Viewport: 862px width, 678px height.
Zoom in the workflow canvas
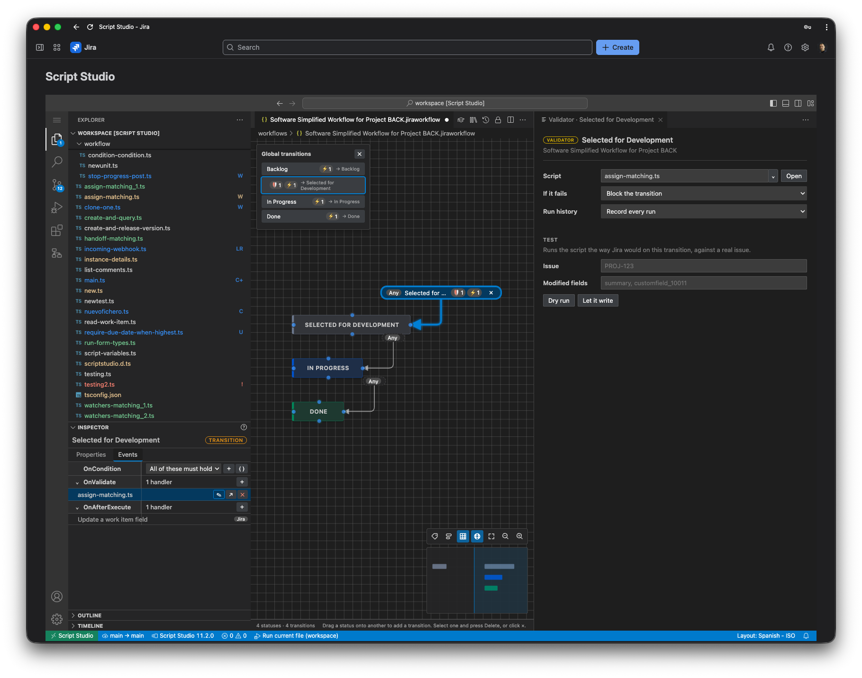pyautogui.click(x=520, y=536)
